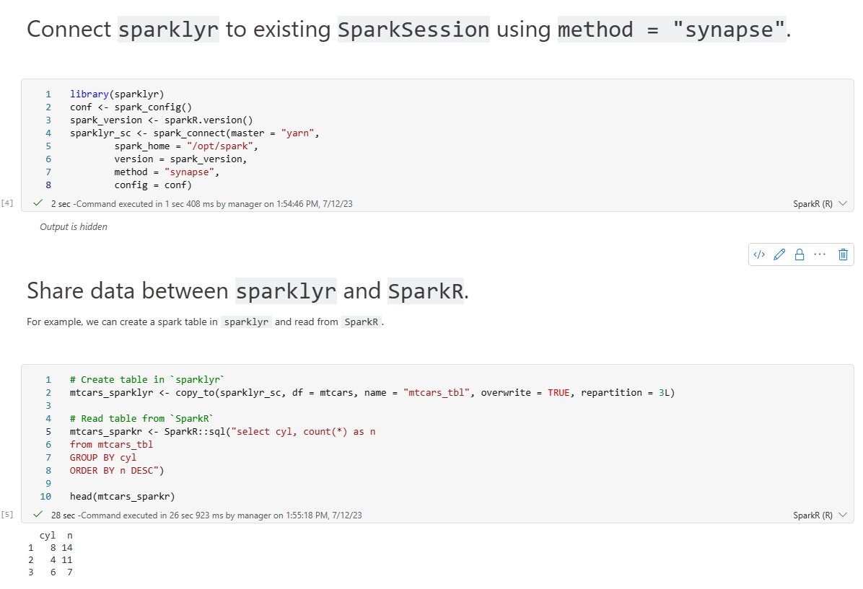Viewport: 863px width, 589px height.
Task: Open SparkR (R) language dropdown on first cell
Action: tap(820, 203)
